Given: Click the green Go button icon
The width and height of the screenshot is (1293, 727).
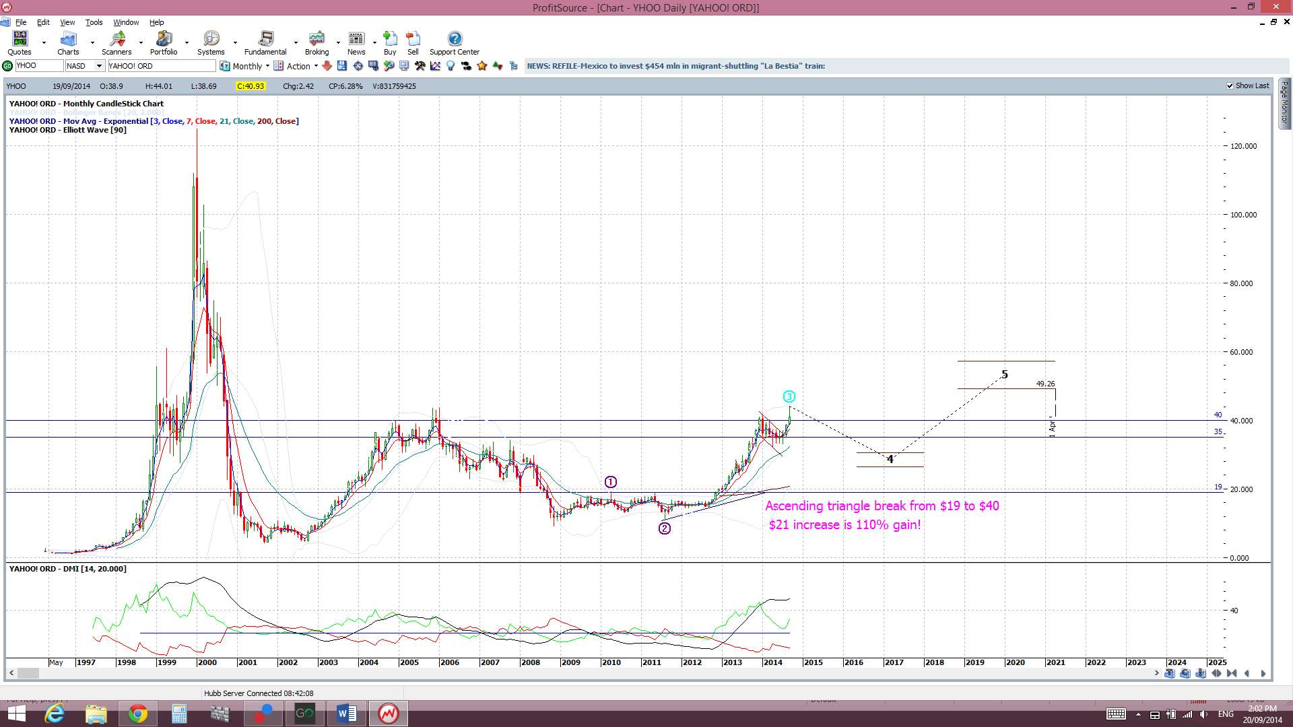Looking at the screenshot, I should (7, 66).
